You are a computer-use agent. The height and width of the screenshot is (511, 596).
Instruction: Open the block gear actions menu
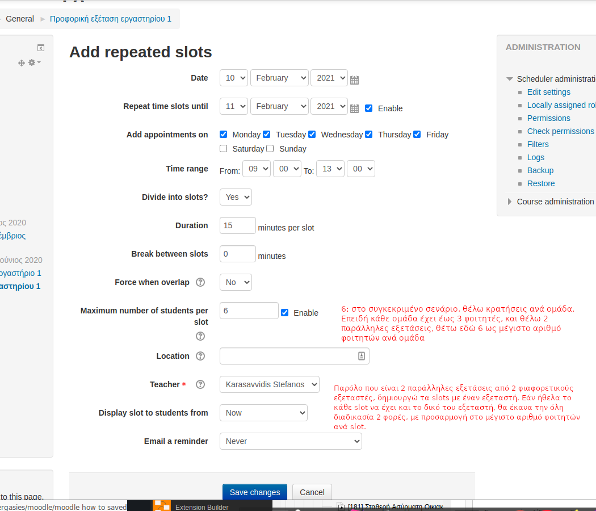tap(34, 62)
